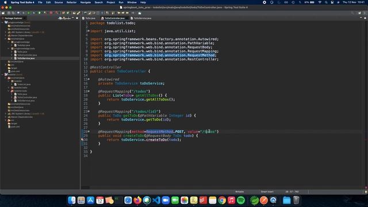Viewport: 368px width, 207px height.
Task: Click the @RestController annotation on line 12
Action: tap(106, 67)
